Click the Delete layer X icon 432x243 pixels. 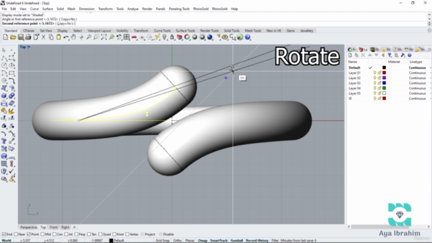click(x=363, y=55)
